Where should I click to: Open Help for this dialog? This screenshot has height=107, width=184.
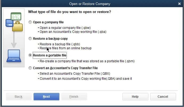pos(135,97)
